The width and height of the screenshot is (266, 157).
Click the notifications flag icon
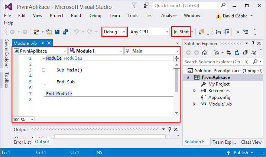(x=134, y=5)
